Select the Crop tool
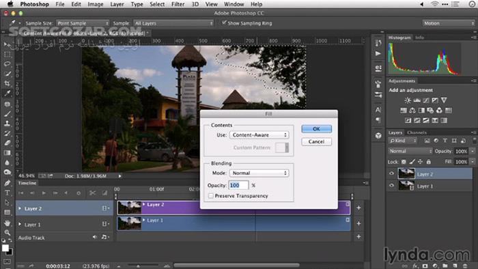This screenshot has height=269, width=478. tap(7, 83)
